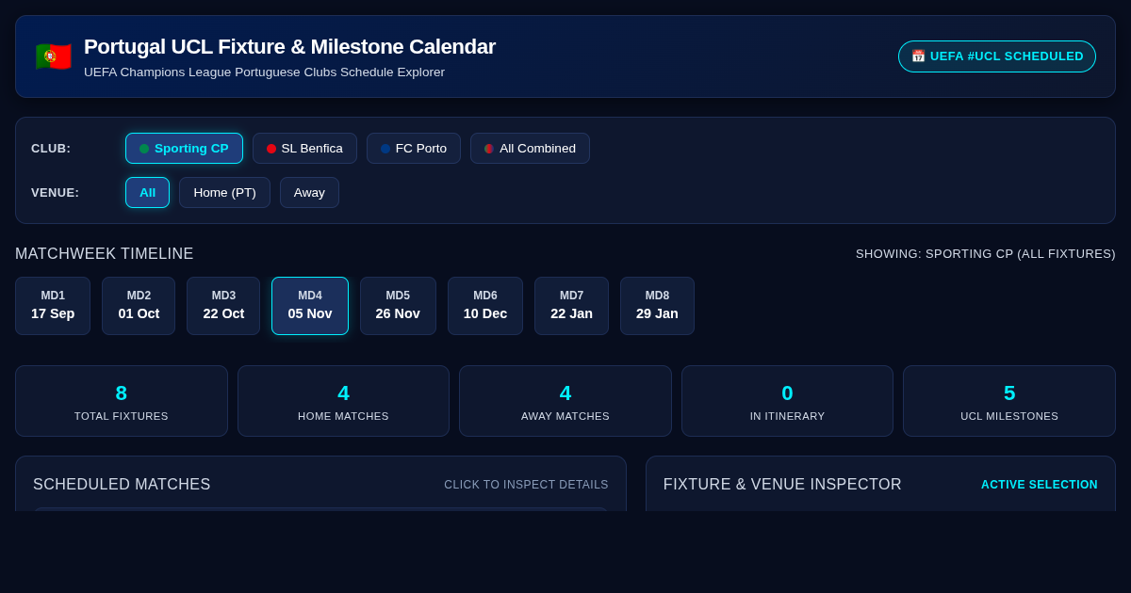Image resolution: width=1131 pixels, height=593 pixels.
Task: Click the VENUE: filter label
Action: point(55,192)
